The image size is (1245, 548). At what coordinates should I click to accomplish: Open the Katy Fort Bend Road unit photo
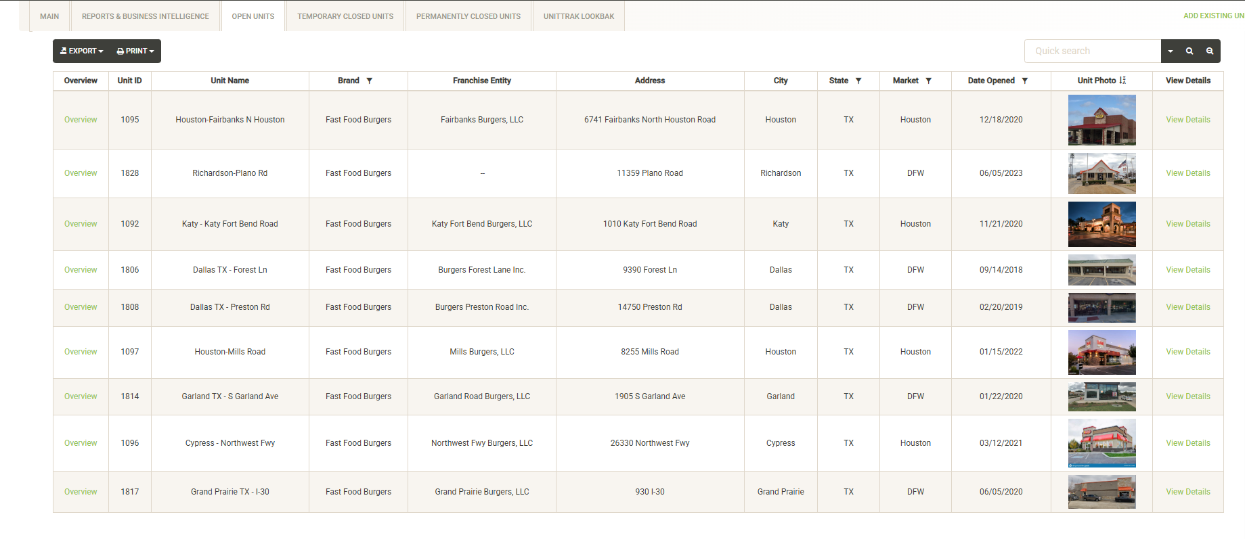[x=1101, y=224]
